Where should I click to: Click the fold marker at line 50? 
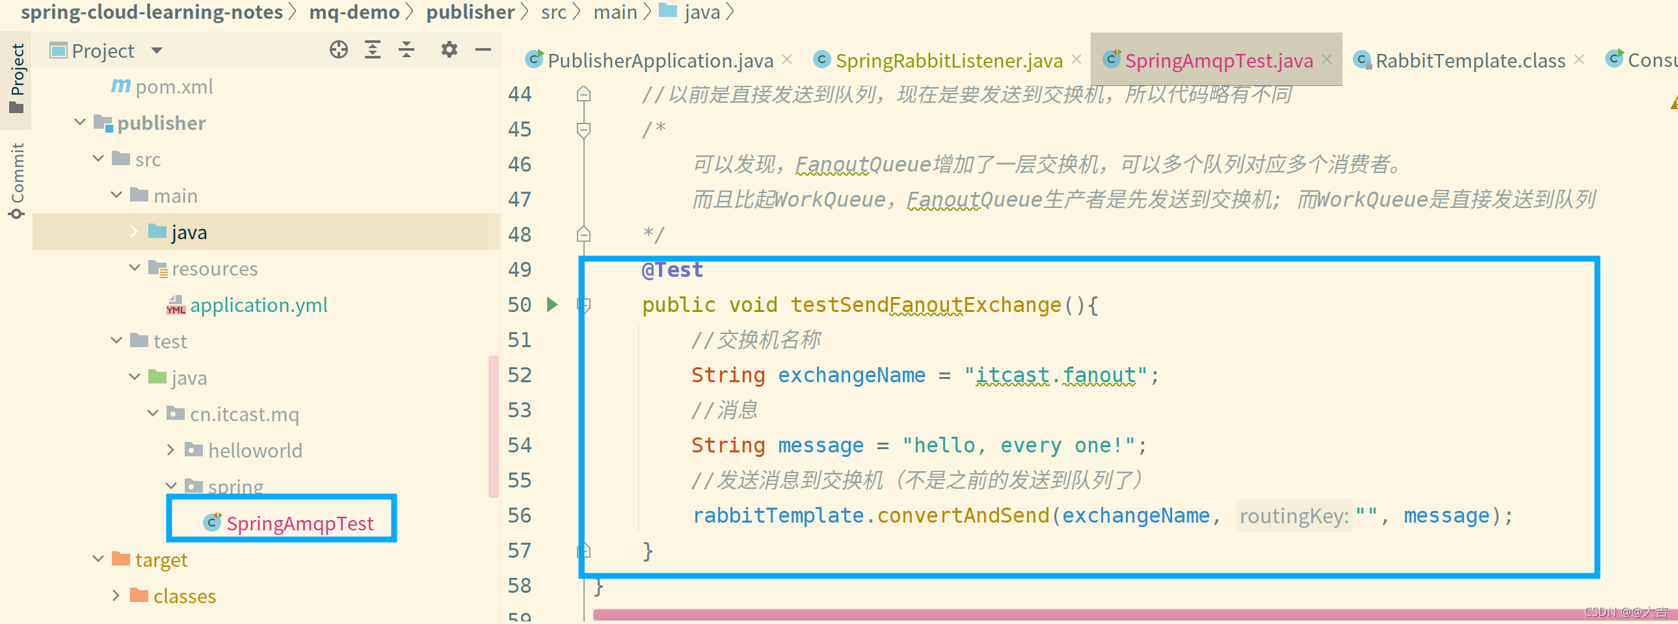[583, 304]
